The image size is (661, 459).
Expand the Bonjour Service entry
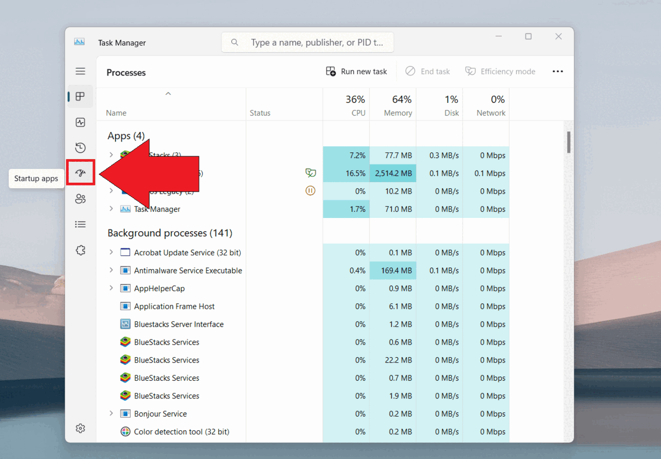click(111, 413)
